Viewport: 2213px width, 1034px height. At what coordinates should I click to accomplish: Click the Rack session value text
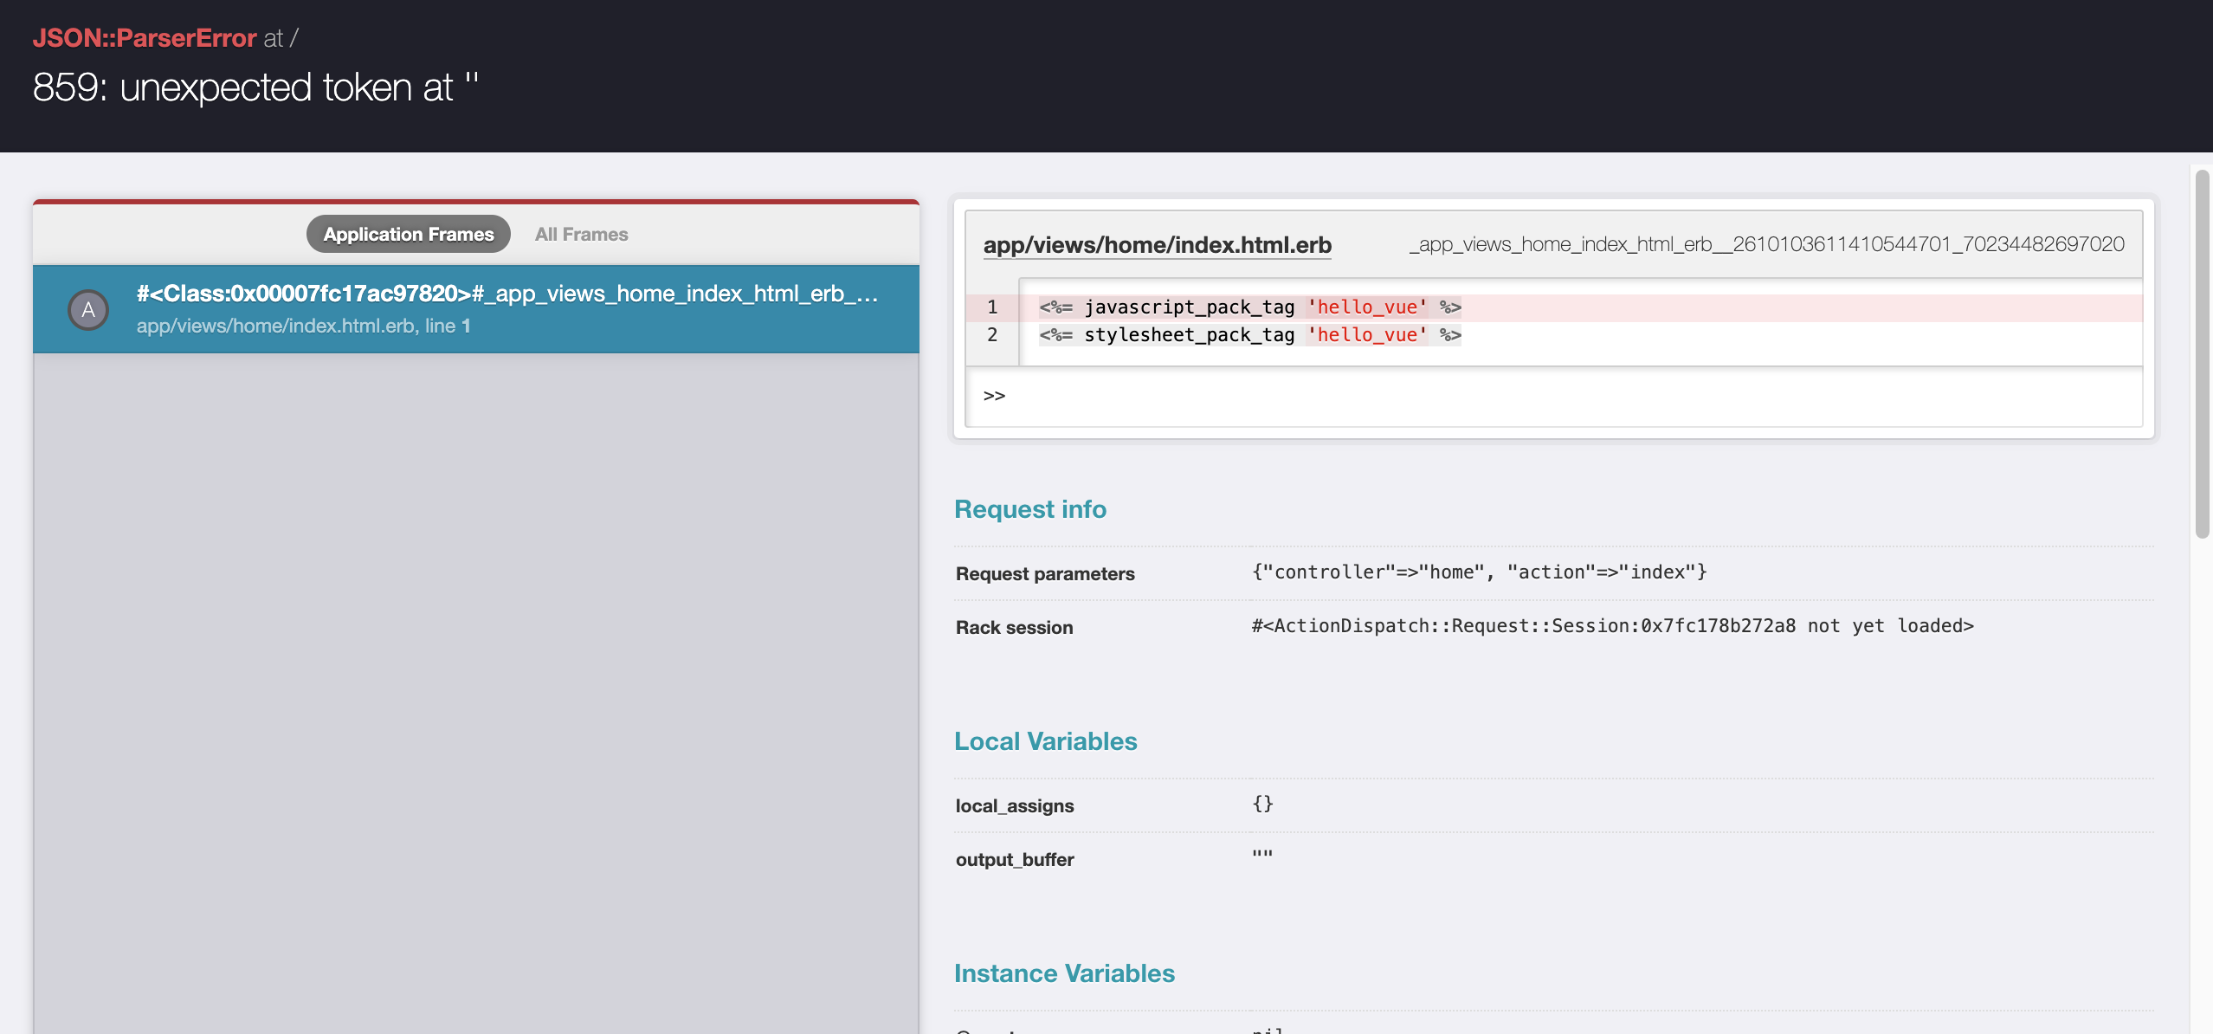[x=1613, y=626]
